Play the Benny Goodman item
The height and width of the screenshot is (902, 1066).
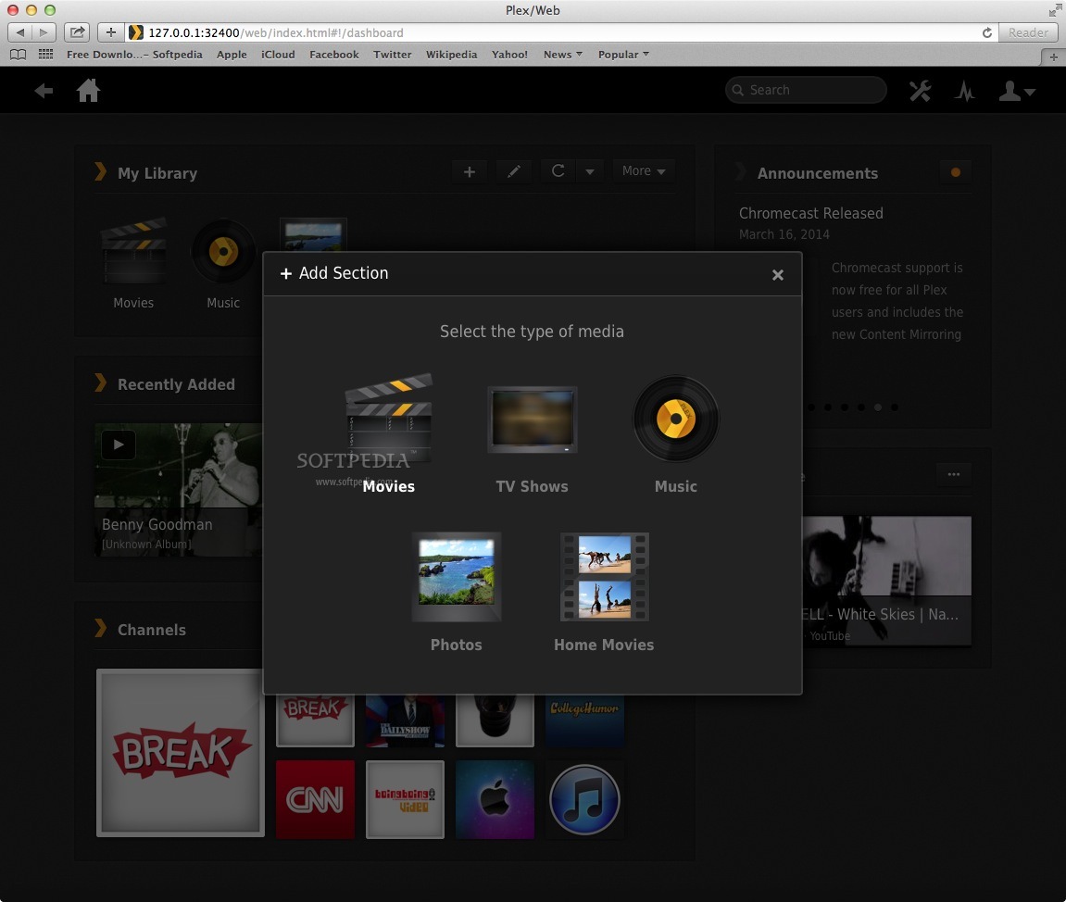pos(119,445)
